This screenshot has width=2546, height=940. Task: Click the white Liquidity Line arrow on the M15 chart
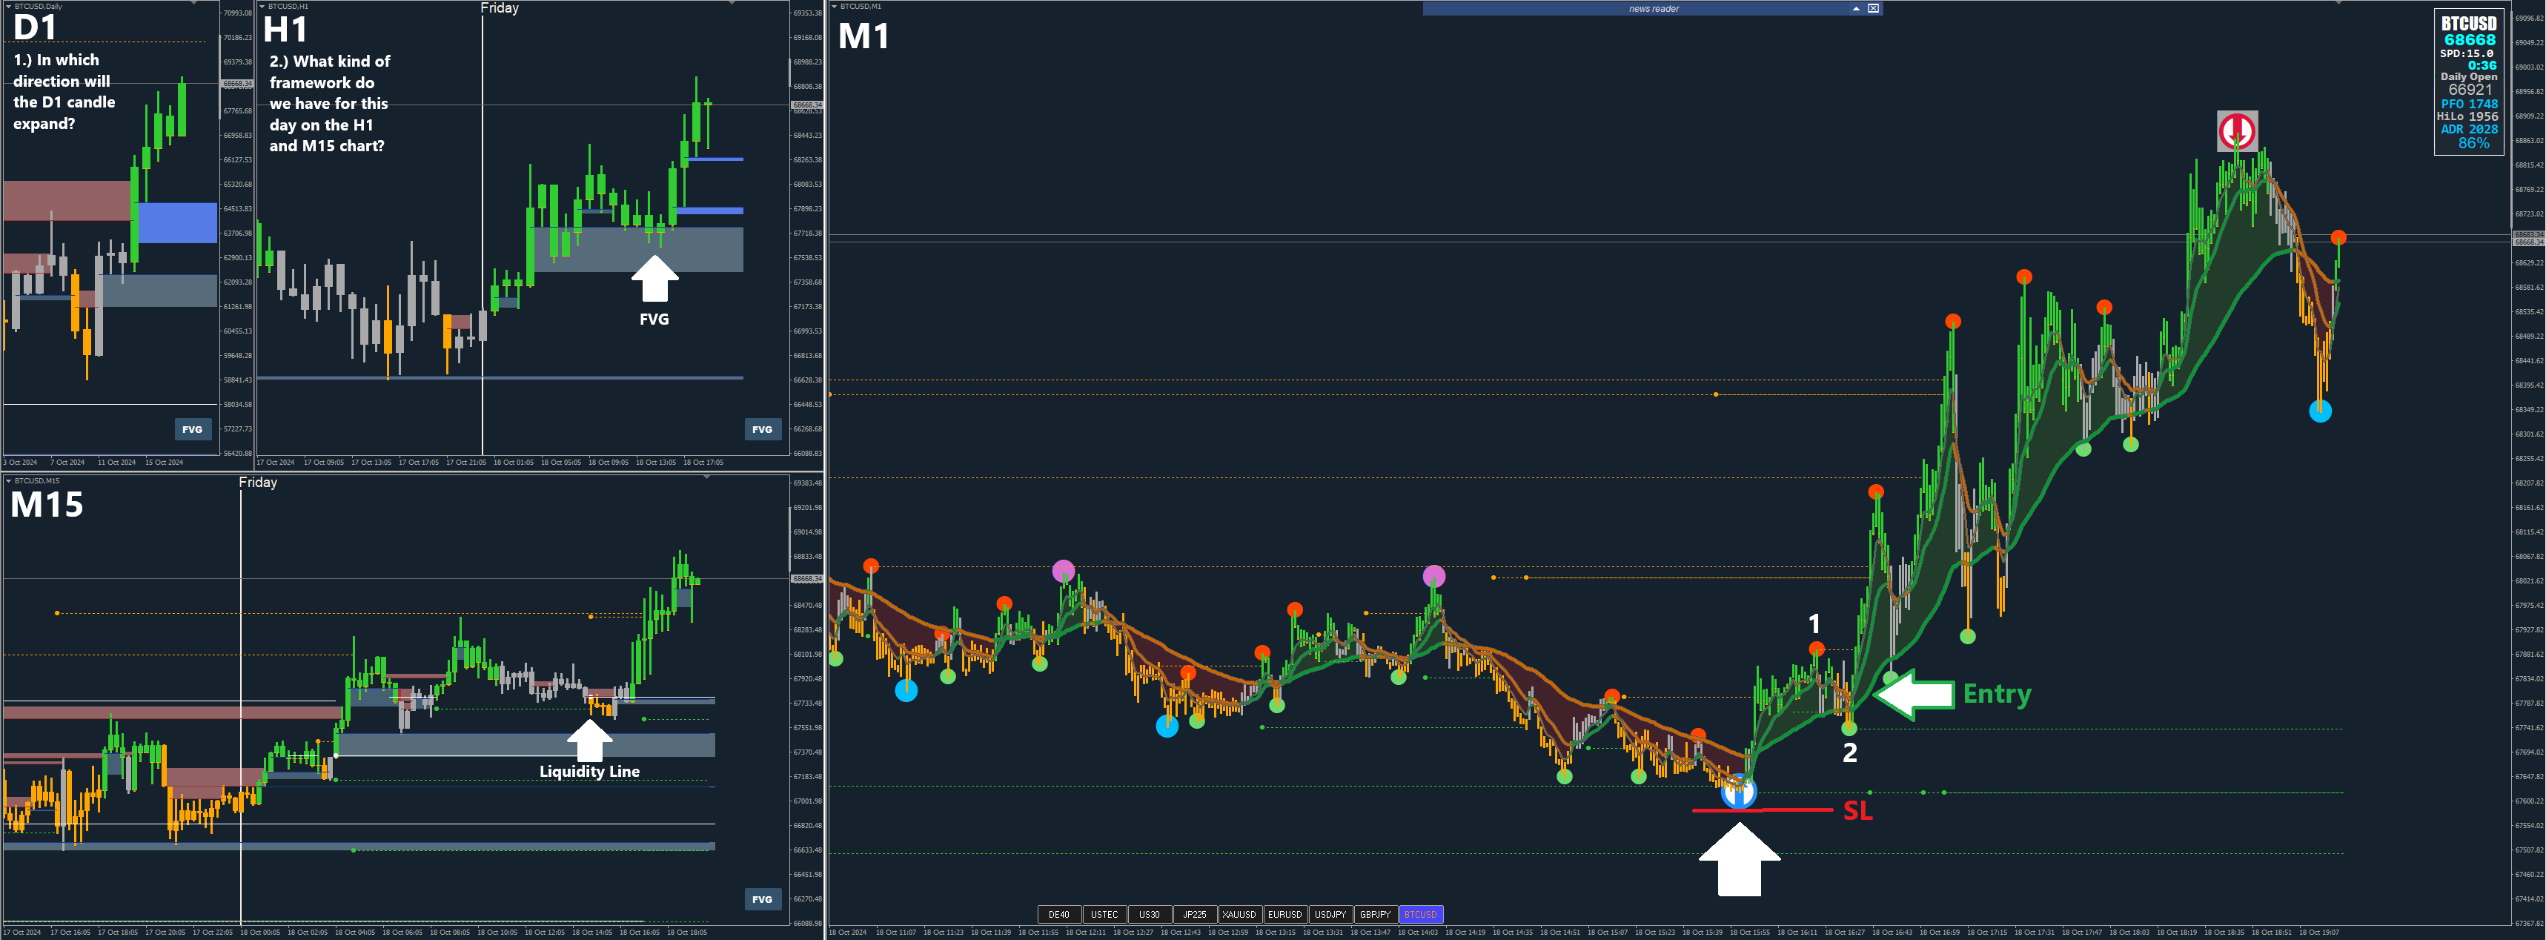pos(589,741)
